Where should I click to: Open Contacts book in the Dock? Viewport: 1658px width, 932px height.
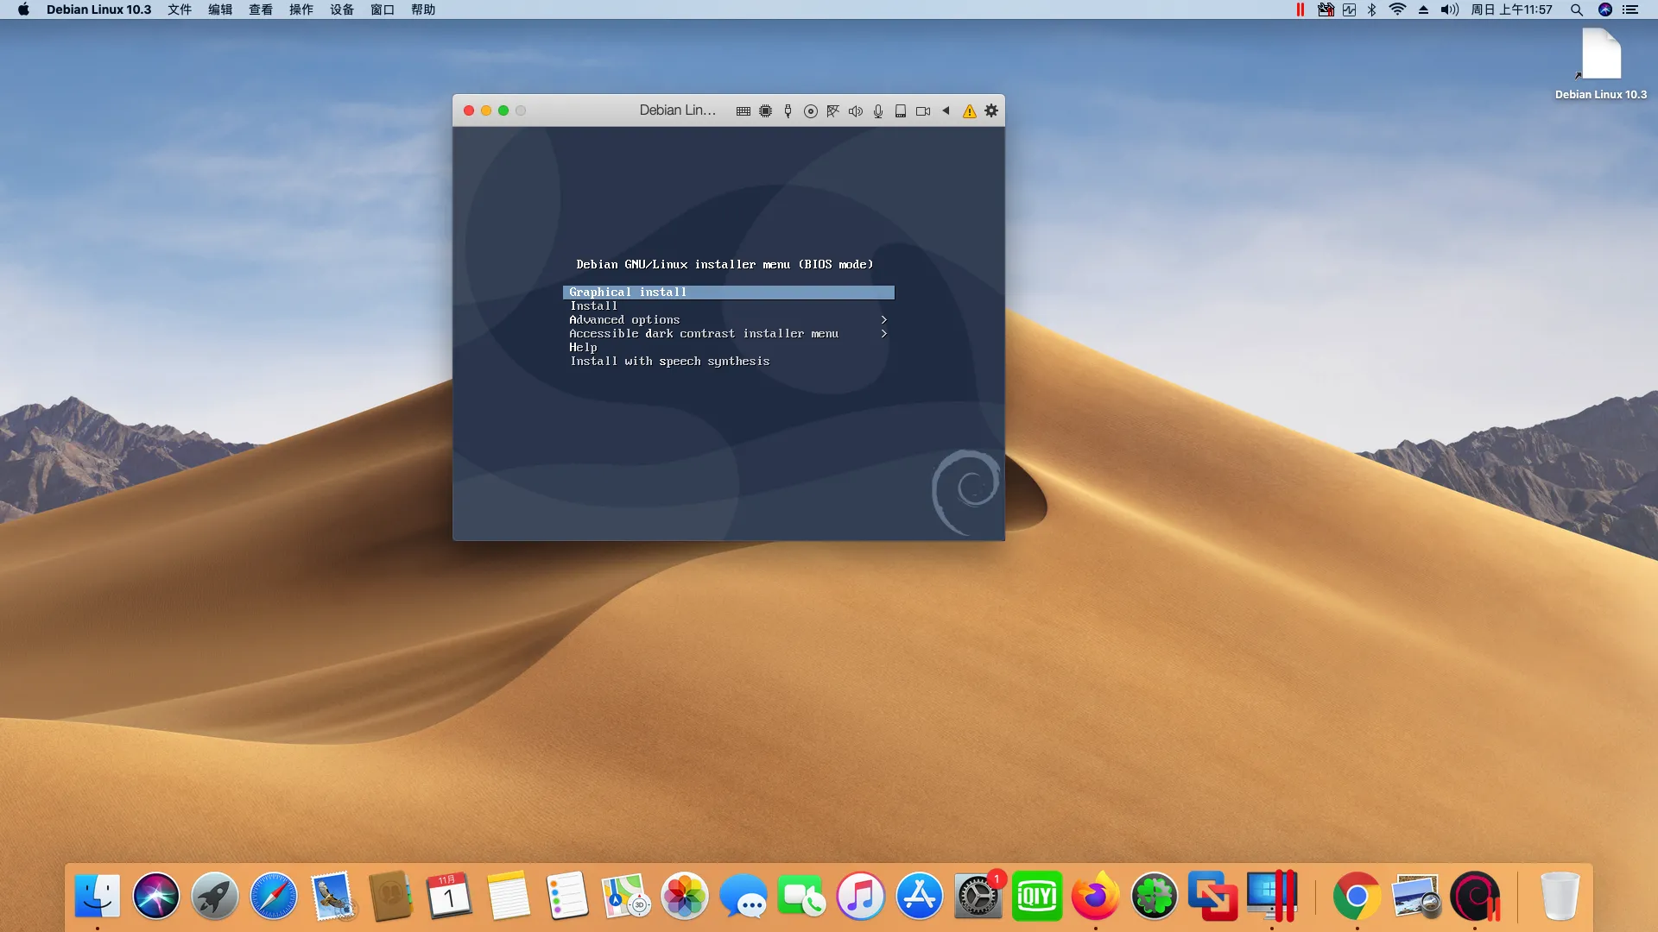pos(390,896)
